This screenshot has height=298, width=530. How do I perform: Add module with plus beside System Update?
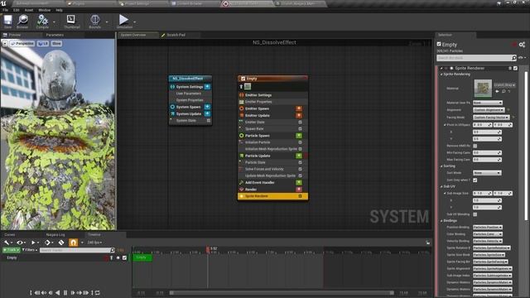pos(207,113)
